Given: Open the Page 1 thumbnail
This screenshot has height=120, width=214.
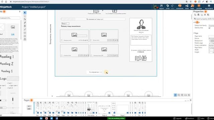Looking at the screenshot, I should 123,109.
